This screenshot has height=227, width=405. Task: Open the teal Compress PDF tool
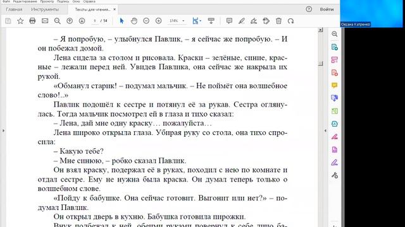pyautogui.click(x=335, y=124)
